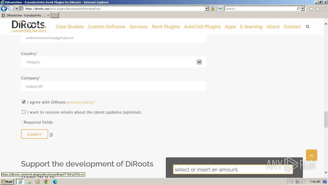Open File Explorer from the taskbar
328x185 pixels.
point(29,182)
